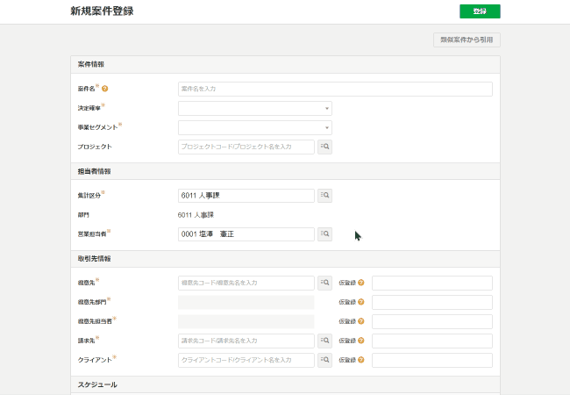
Task: Click the 類似案件から引用 button
Action: [467, 40]
